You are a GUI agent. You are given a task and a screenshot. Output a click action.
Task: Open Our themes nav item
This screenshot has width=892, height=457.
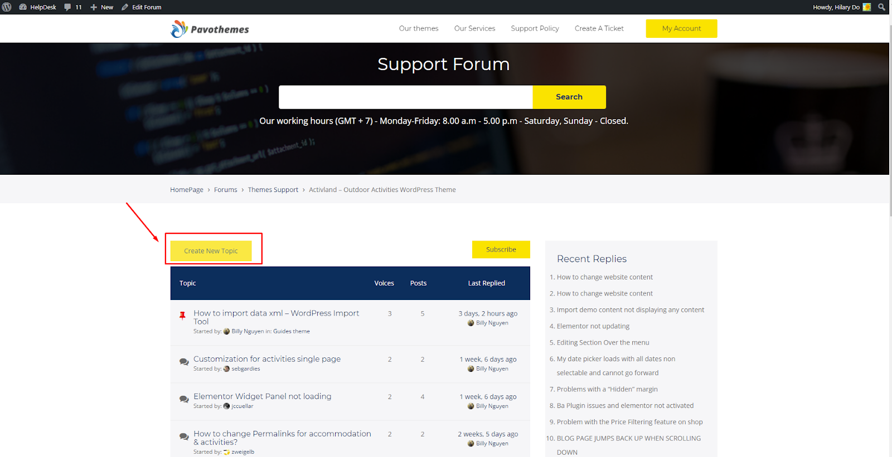point(419,28)
